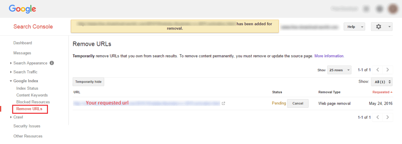
Task: Open the Show All (1) filter dropdown
Action: (x=382, y=82)
